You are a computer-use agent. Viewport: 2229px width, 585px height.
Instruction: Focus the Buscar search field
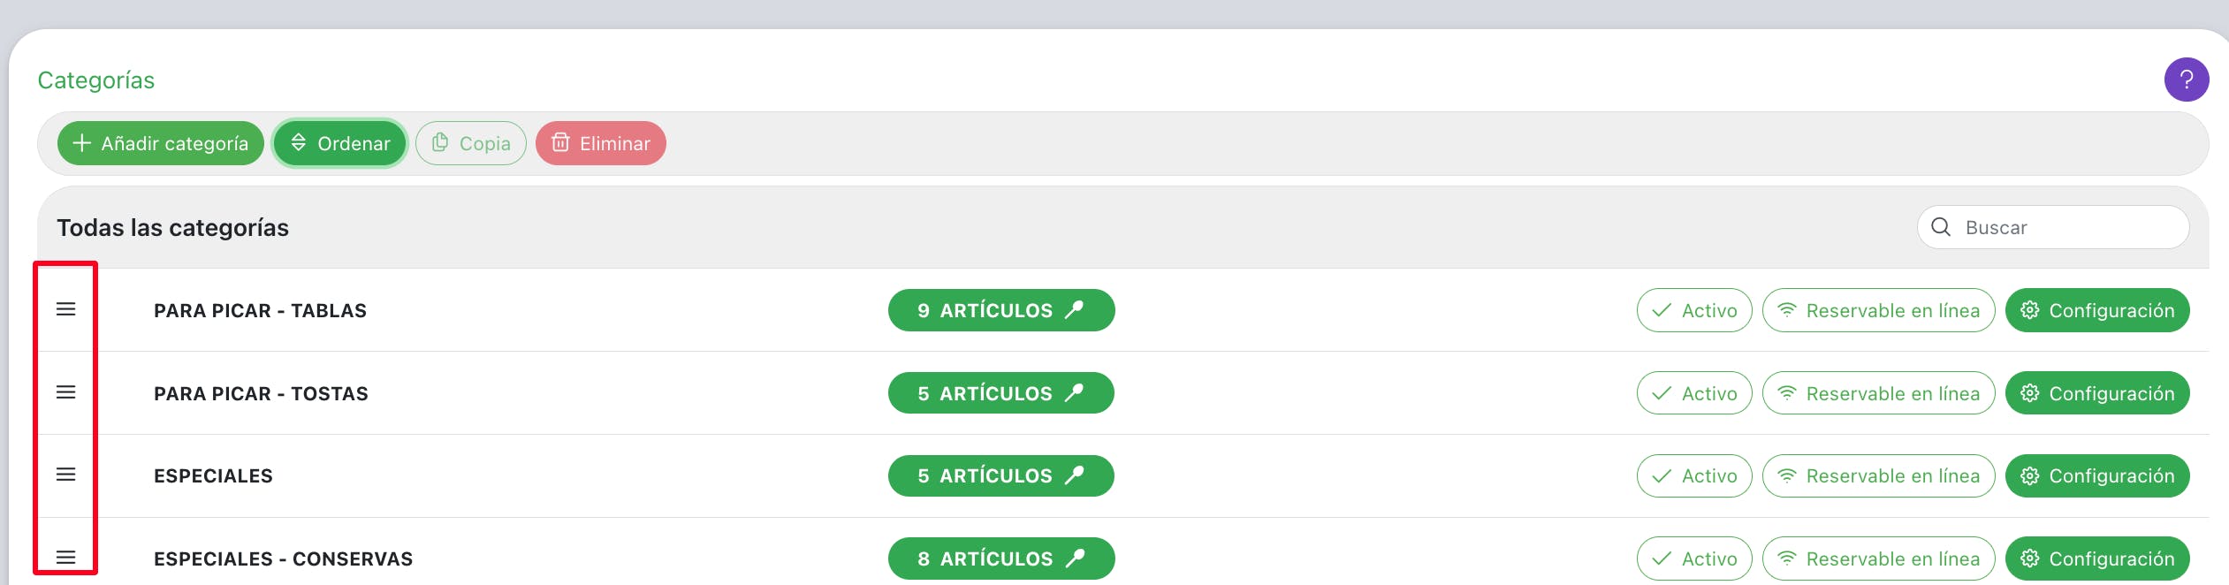(x=2068, y=227)
